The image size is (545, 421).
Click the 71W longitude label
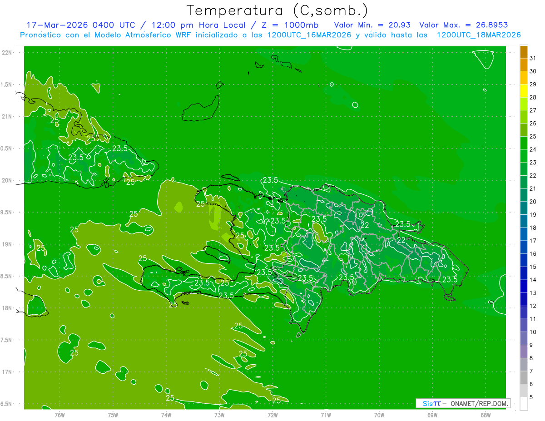click(326, 415)
